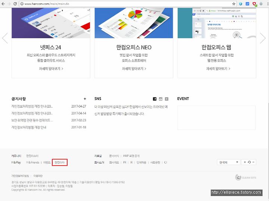Open the 문서서식 footer link
Screen dimensions: 269x201
tap(114, 156)
